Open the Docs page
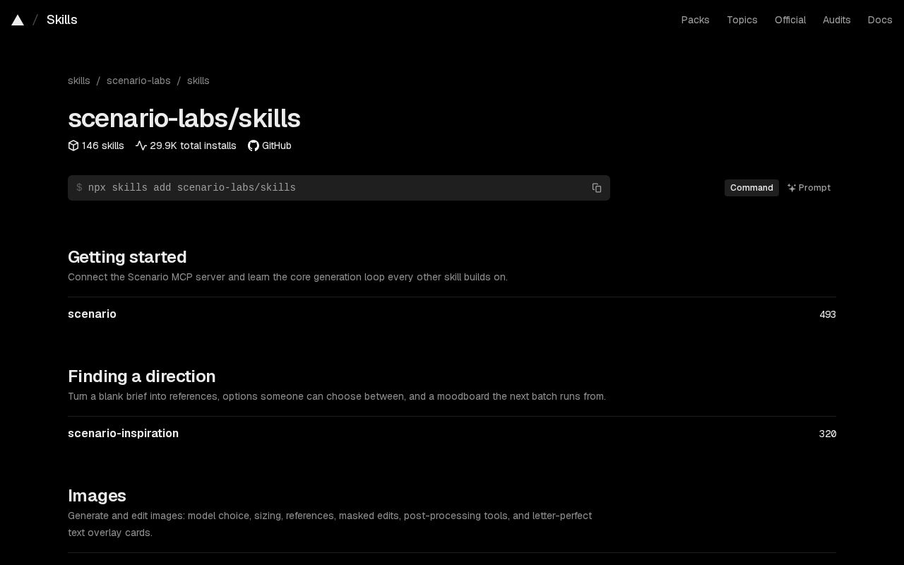The height and width of the screenshot is (565, 904). point(880,20)
